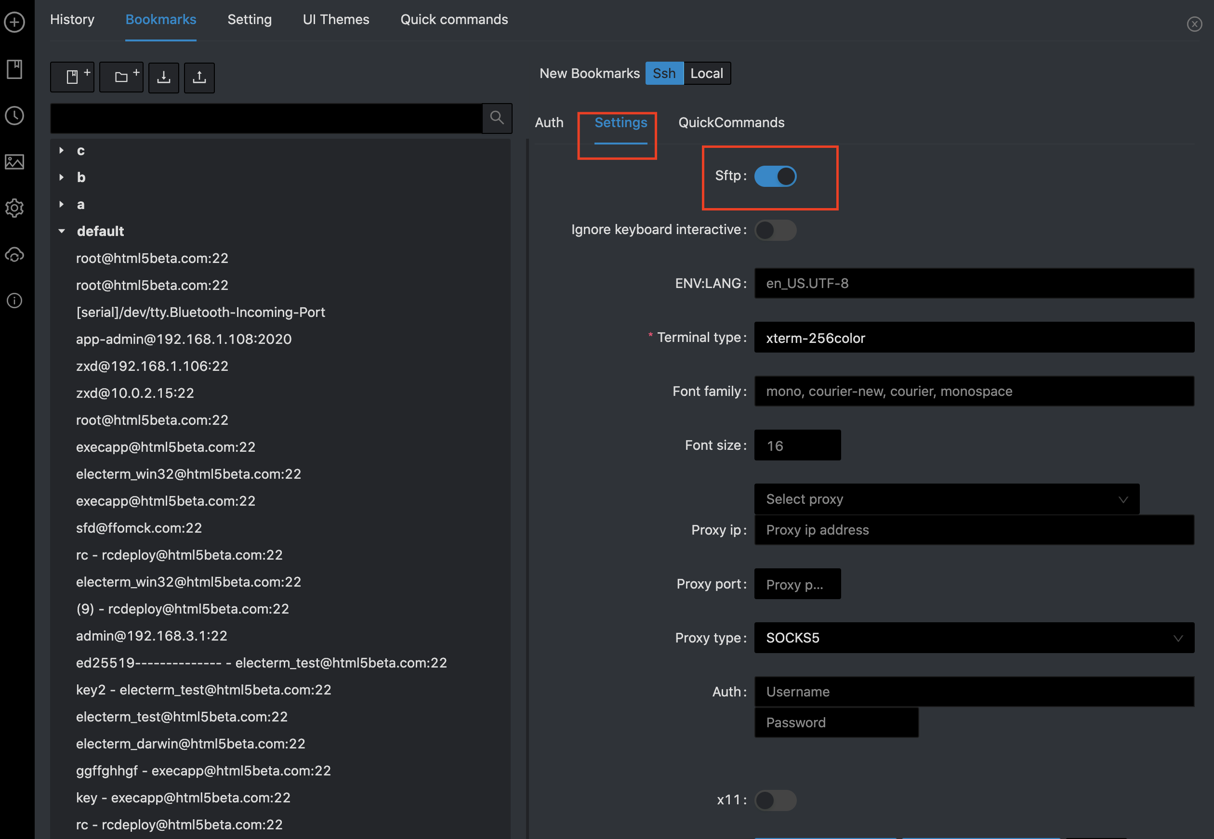Image resolution: width=1214 pixels, height=839 pixels.
Task: Select the Local bookmark type button
Action: [706, 73]
